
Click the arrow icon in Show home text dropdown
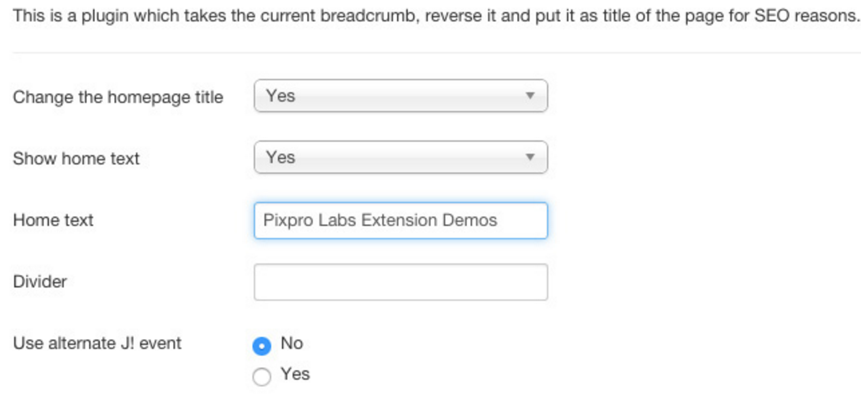click(530, 158)
